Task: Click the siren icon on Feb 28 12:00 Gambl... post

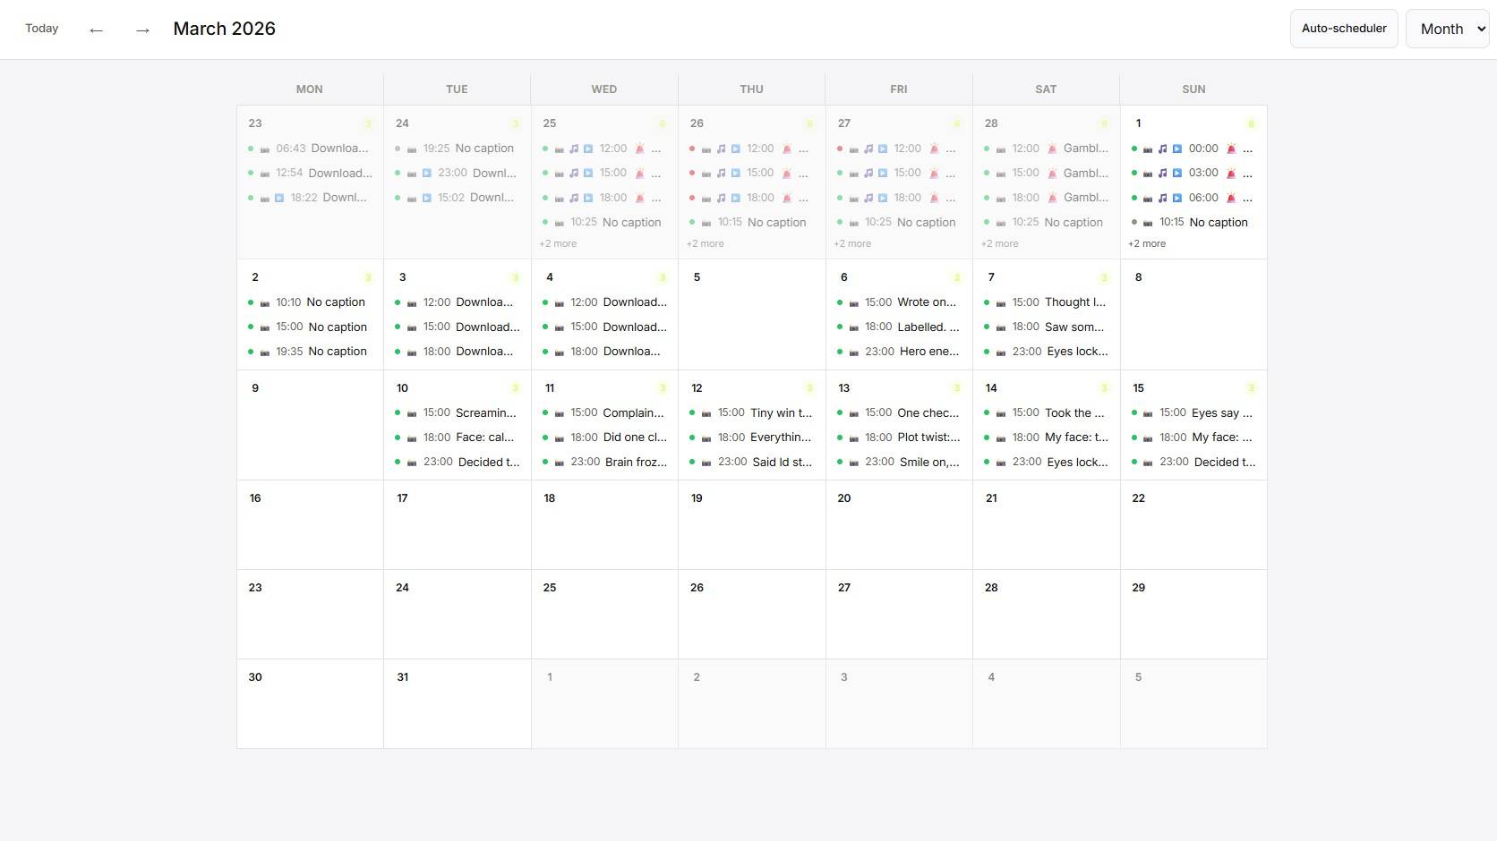Action: 1053,149
